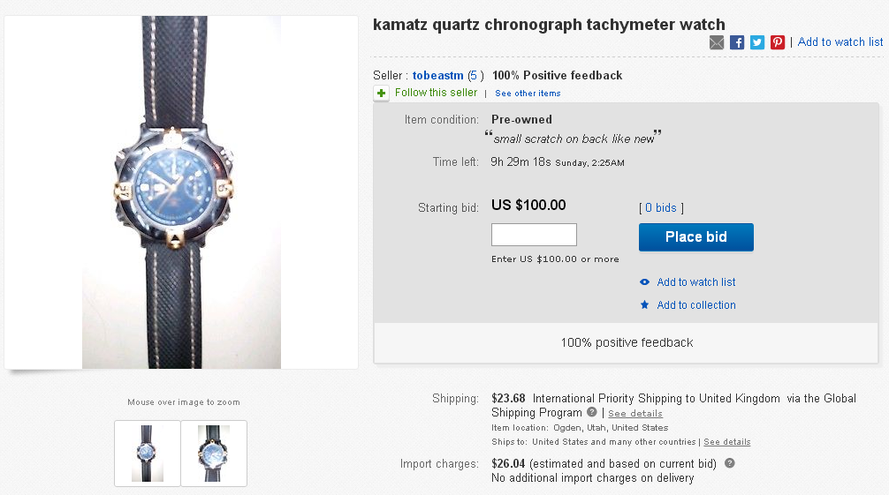Click the bid amount input field
This screenshot has height=495, width=889.
(534, 235)
